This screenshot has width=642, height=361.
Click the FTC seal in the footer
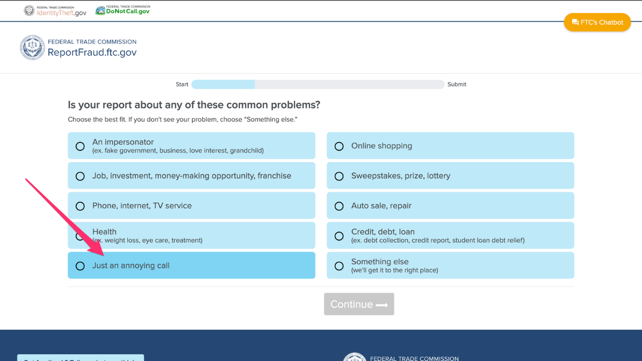pos(354,357)
